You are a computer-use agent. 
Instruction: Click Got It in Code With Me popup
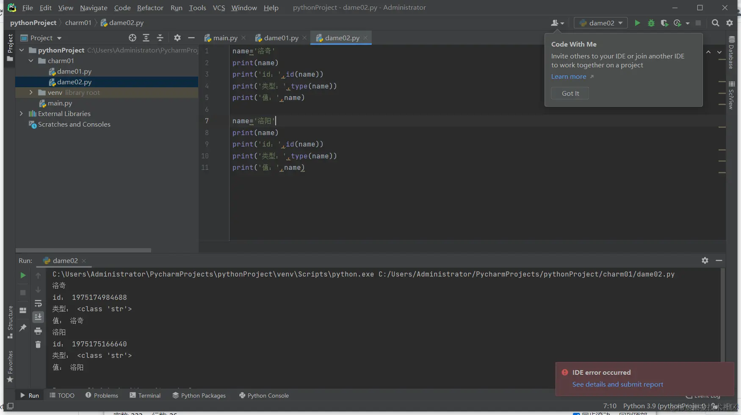(570, 93)
